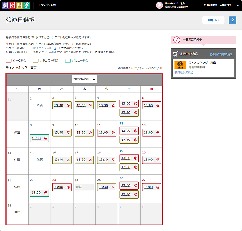The image size is (242, 231).
Task: Switch language with the English button
Action: (x=213, y=20)
